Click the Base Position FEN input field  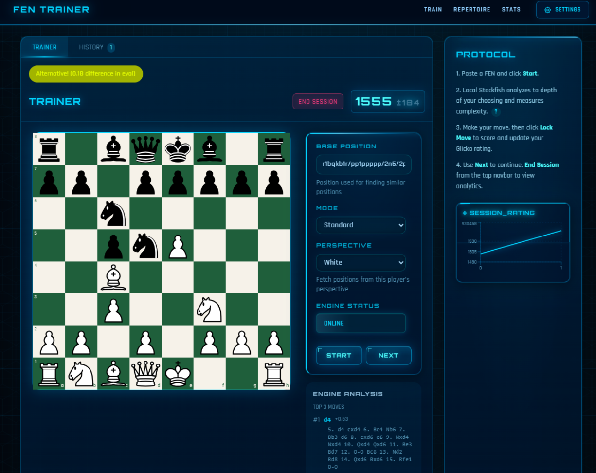363,164
